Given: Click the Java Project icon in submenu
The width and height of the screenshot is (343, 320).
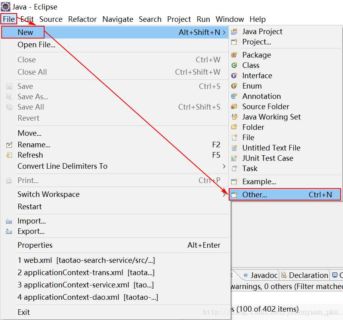Looking at the screenshot, I should click(234, 32).
